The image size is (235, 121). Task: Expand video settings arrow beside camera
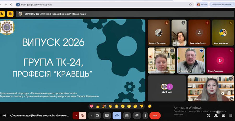pos(91,116)
